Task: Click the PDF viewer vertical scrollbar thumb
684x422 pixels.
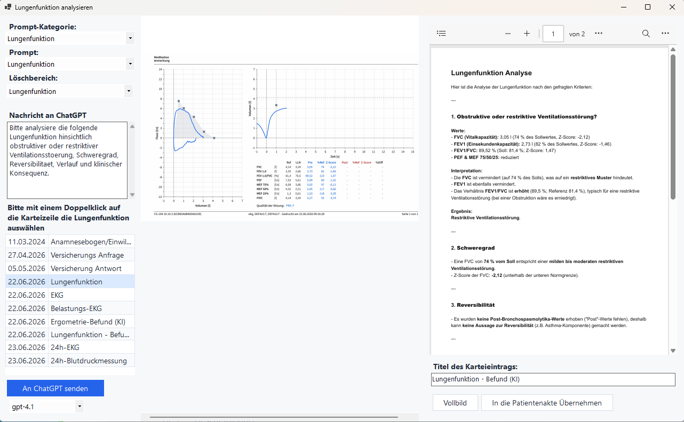Action: click(673, 126)
